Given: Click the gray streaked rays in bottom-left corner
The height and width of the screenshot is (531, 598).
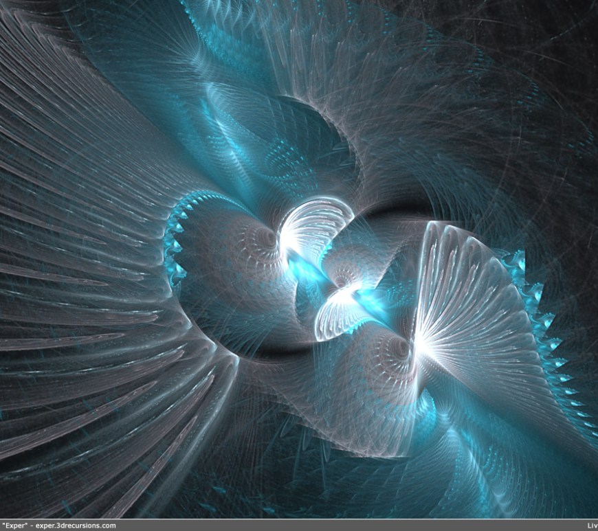Looking at the screenshot, I should click(x=62, y=447).
